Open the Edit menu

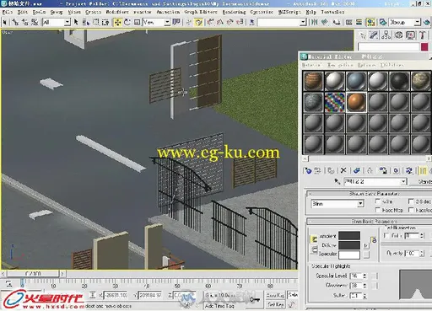point(23,12)
